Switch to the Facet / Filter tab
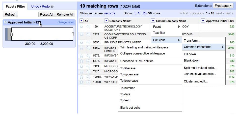The height and width of the screenshot is (115, 238). click(15, 7)
